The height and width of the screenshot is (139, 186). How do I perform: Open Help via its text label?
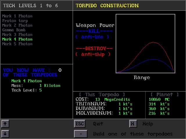(x=147, y=124)
